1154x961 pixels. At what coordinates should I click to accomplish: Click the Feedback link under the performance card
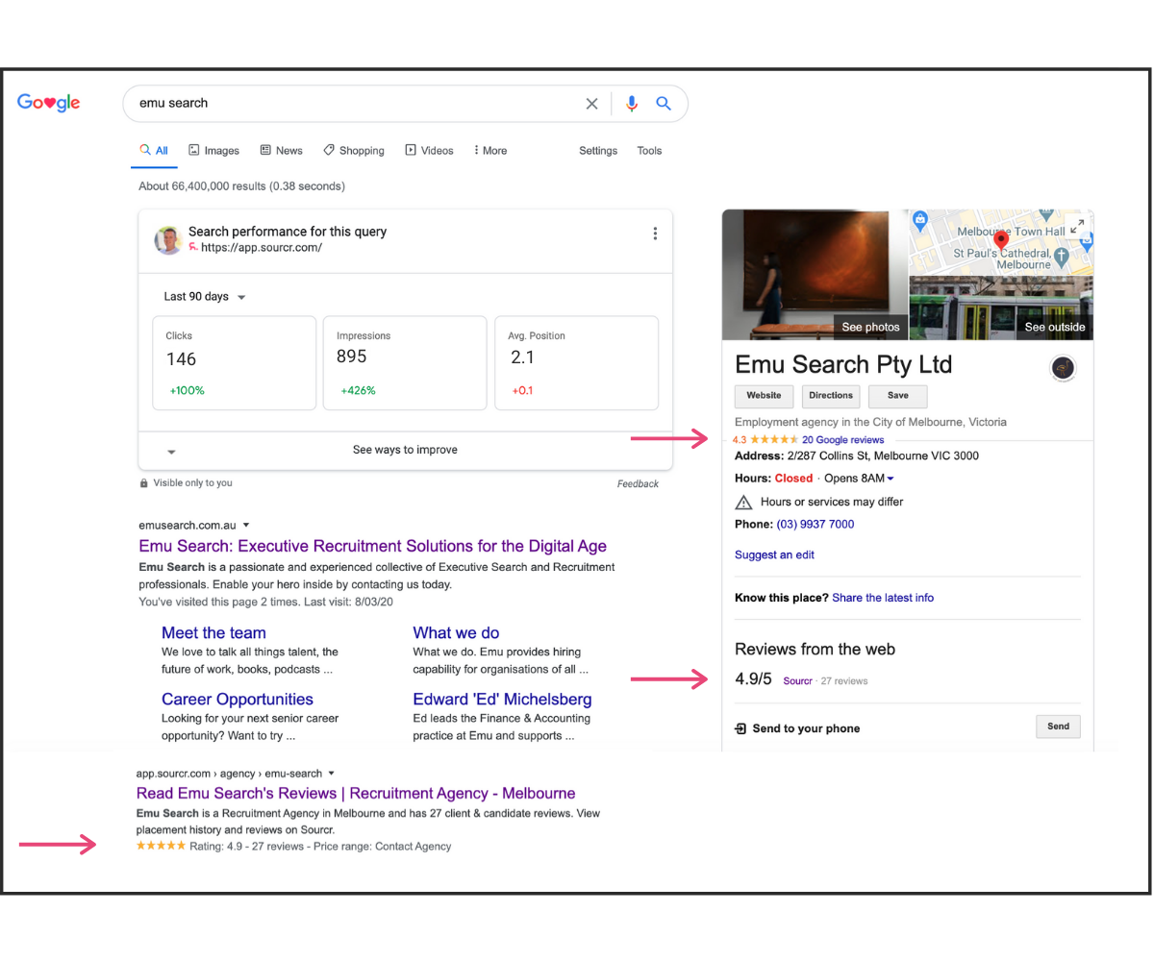(x=638, y=484)
